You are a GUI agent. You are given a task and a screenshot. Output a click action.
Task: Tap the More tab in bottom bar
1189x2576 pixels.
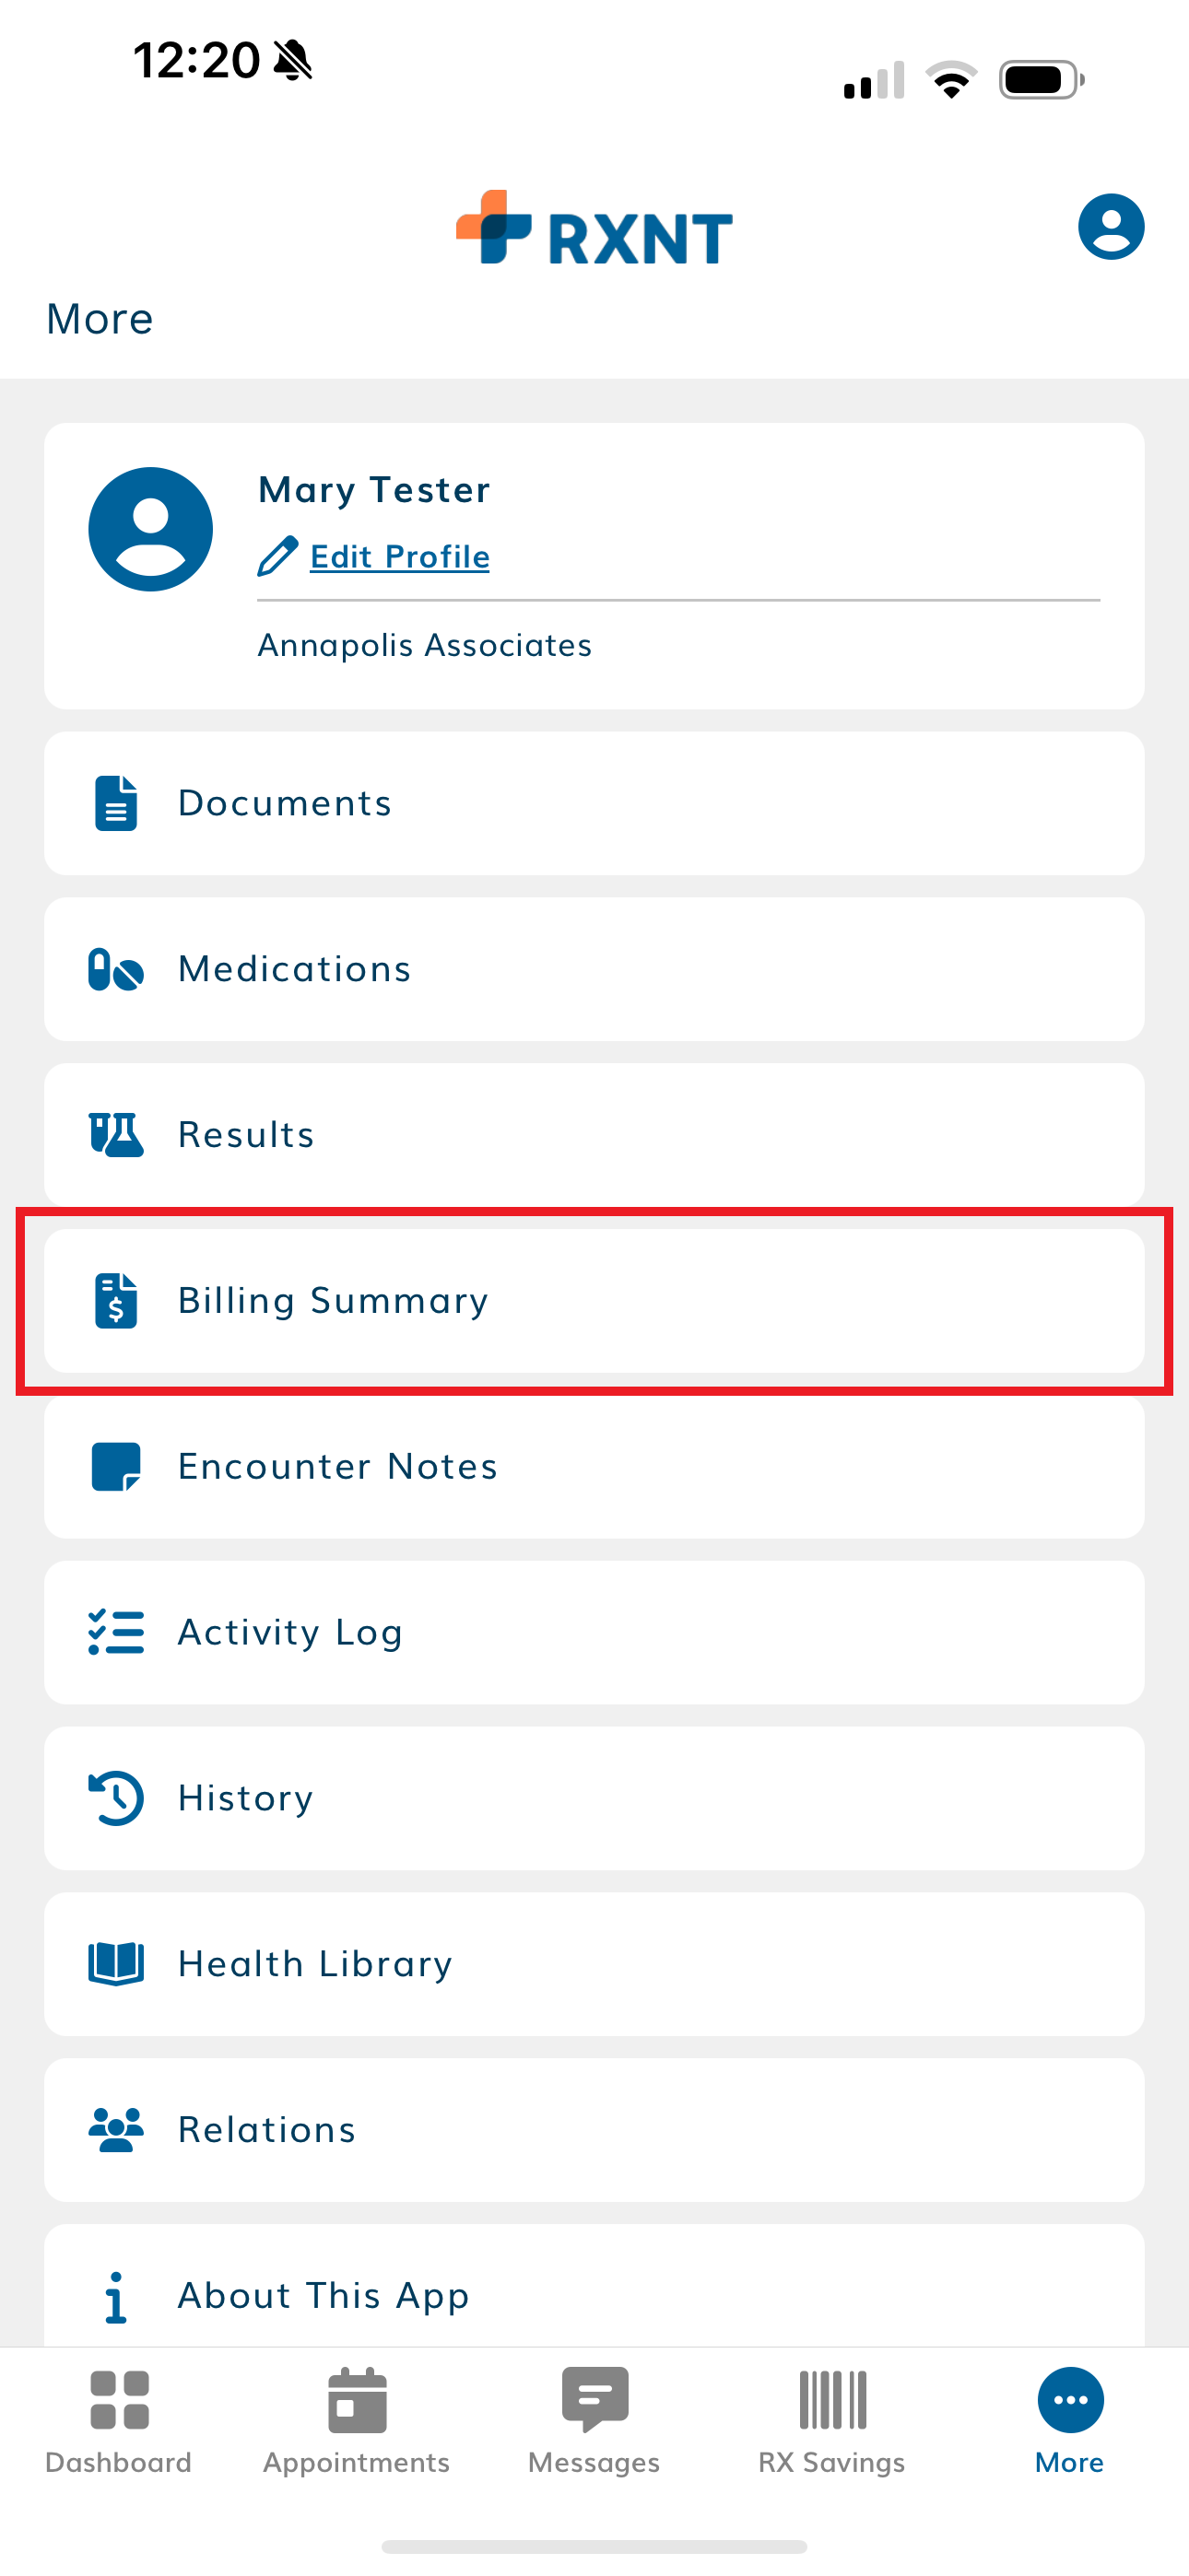click(x=1070, y=2420)
